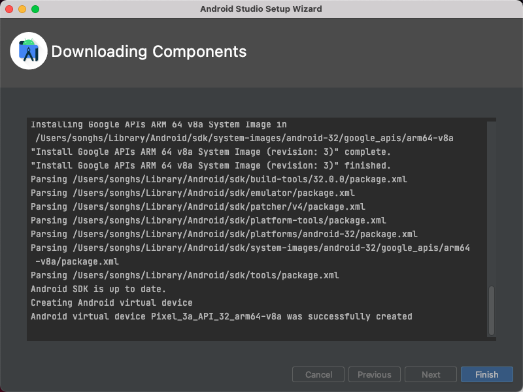Click the 'Android SDK is up to date.' line
This screenshot has width=523, height=392.
coord(98,289)
